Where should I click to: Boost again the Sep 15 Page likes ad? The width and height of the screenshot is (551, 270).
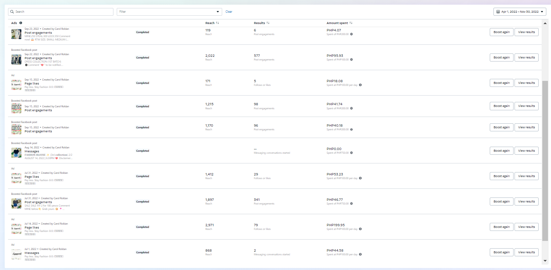[x=501, y=83]
